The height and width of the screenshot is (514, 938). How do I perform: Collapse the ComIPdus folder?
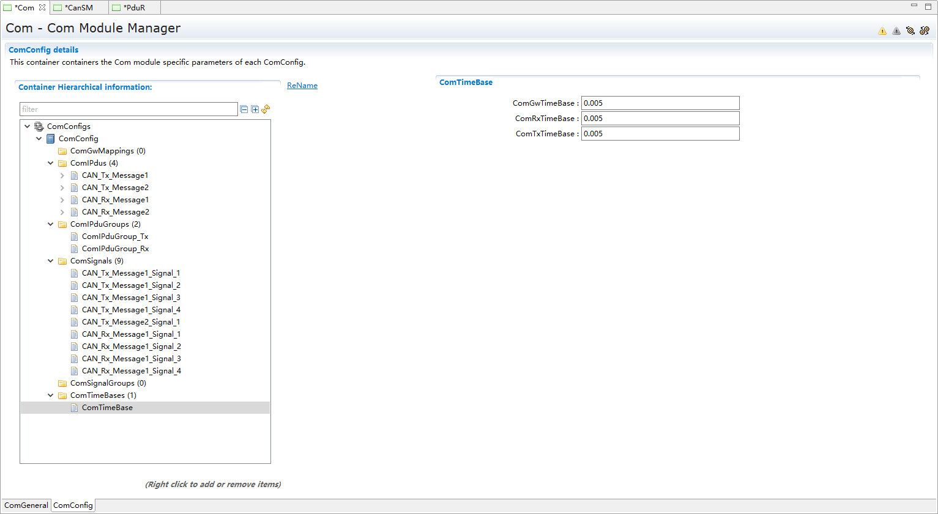click(x=51, y=163)
